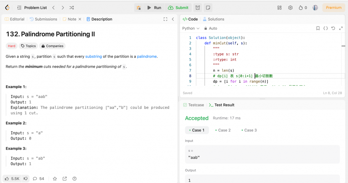The image size is (348, 183).
Task: Open the Python language dropdown
Action: (191, 28)
